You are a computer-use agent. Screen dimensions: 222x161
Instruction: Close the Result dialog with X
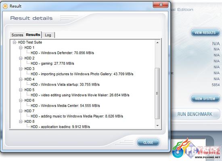click(x=161, y=5)
